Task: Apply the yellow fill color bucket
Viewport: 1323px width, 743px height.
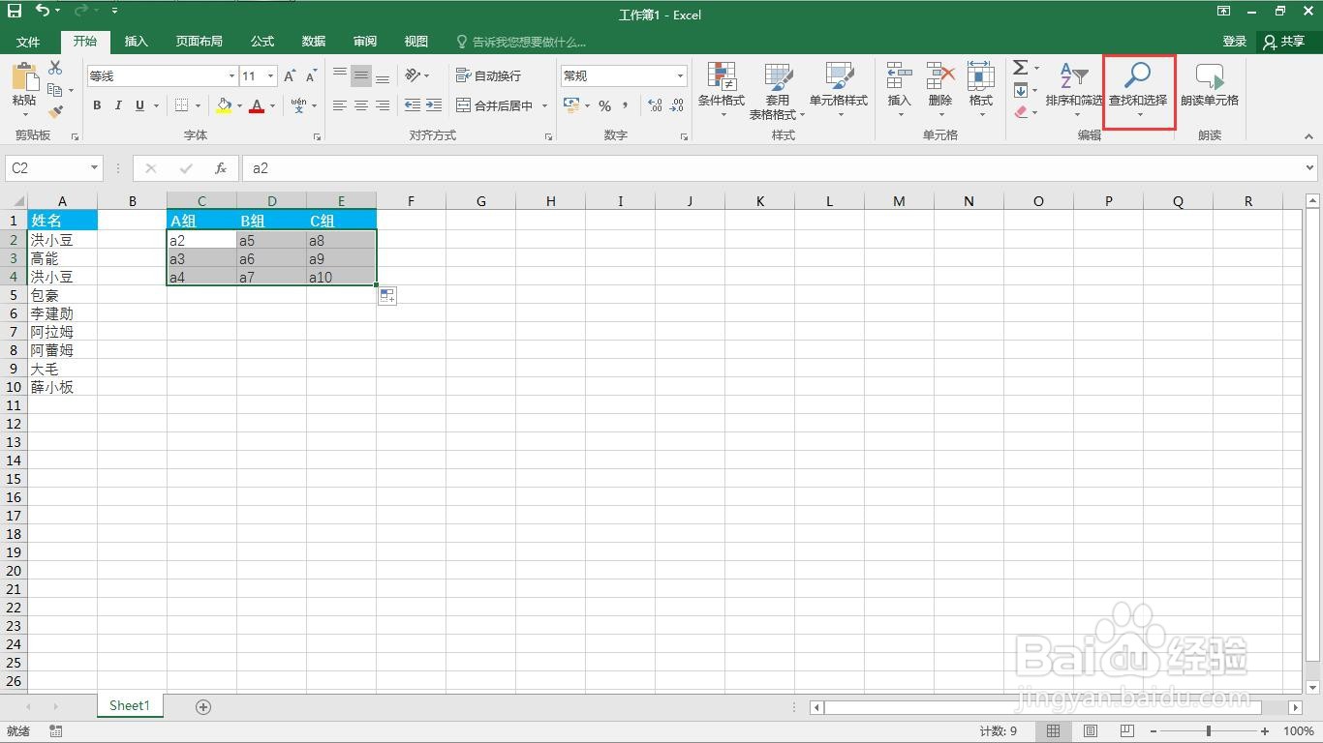Action: tap(224, 105)
